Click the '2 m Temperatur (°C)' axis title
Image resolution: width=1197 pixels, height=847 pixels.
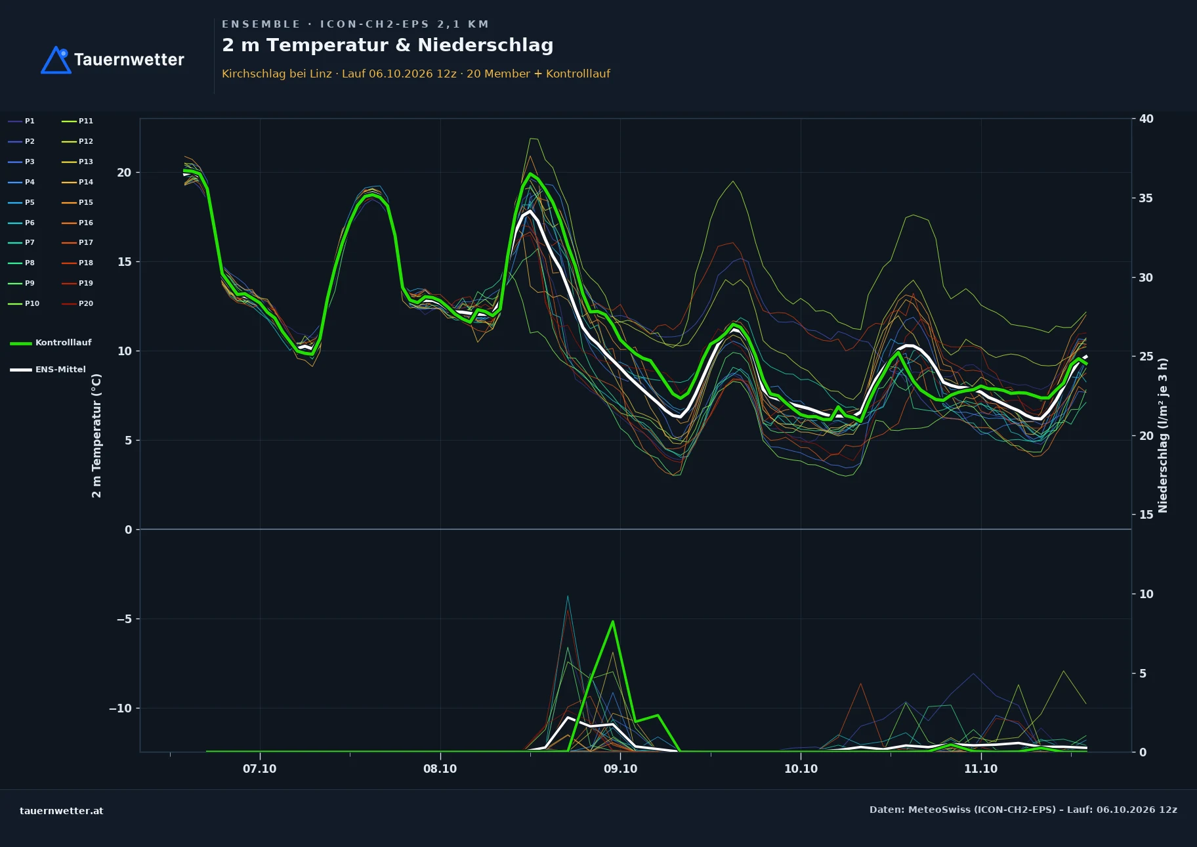pos(96,435)
